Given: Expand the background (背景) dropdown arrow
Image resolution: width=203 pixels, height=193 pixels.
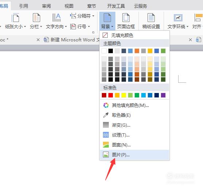Looking at the screenshot, I should pyautogui.click(x=112, y=26).
